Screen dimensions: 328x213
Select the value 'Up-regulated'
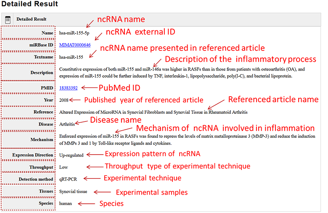coord(71,155)
